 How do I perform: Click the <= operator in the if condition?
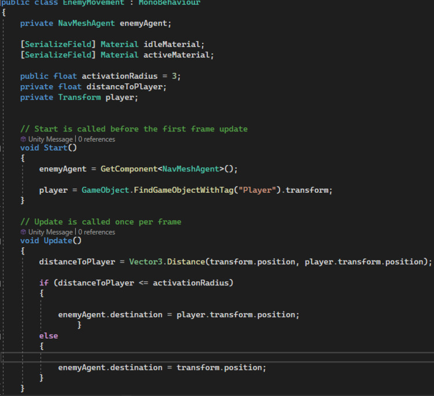(144, 283)
